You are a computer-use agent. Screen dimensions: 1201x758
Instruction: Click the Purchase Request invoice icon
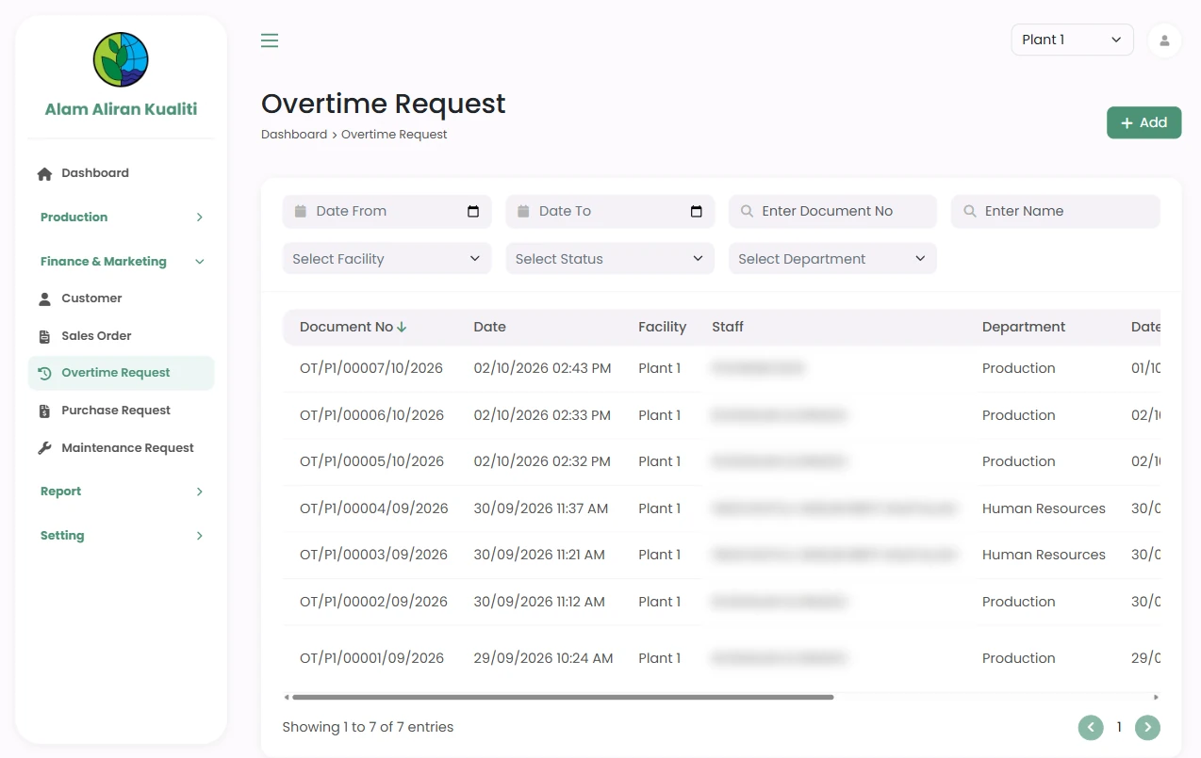tap(44, 411)
